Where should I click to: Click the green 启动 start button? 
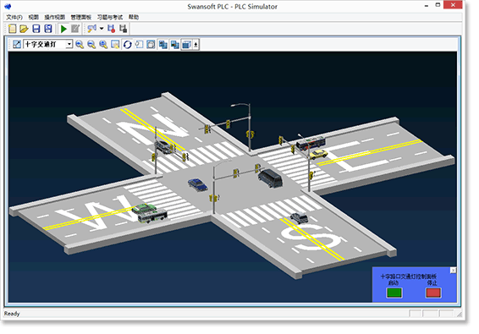394,293
